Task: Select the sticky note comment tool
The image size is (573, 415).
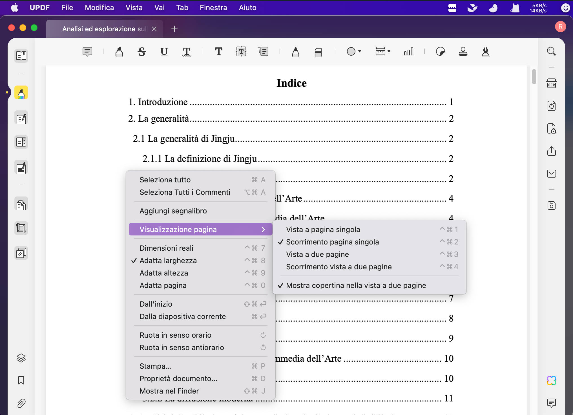Action: click(x=87, y=52)
